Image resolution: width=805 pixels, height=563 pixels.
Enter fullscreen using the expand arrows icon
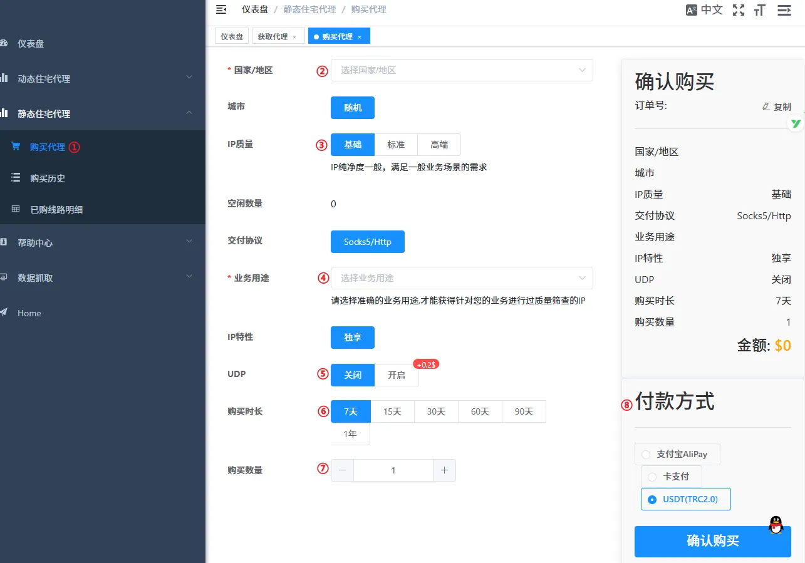coord(739,9)
